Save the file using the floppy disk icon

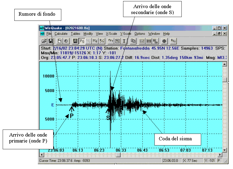point(50,41)
